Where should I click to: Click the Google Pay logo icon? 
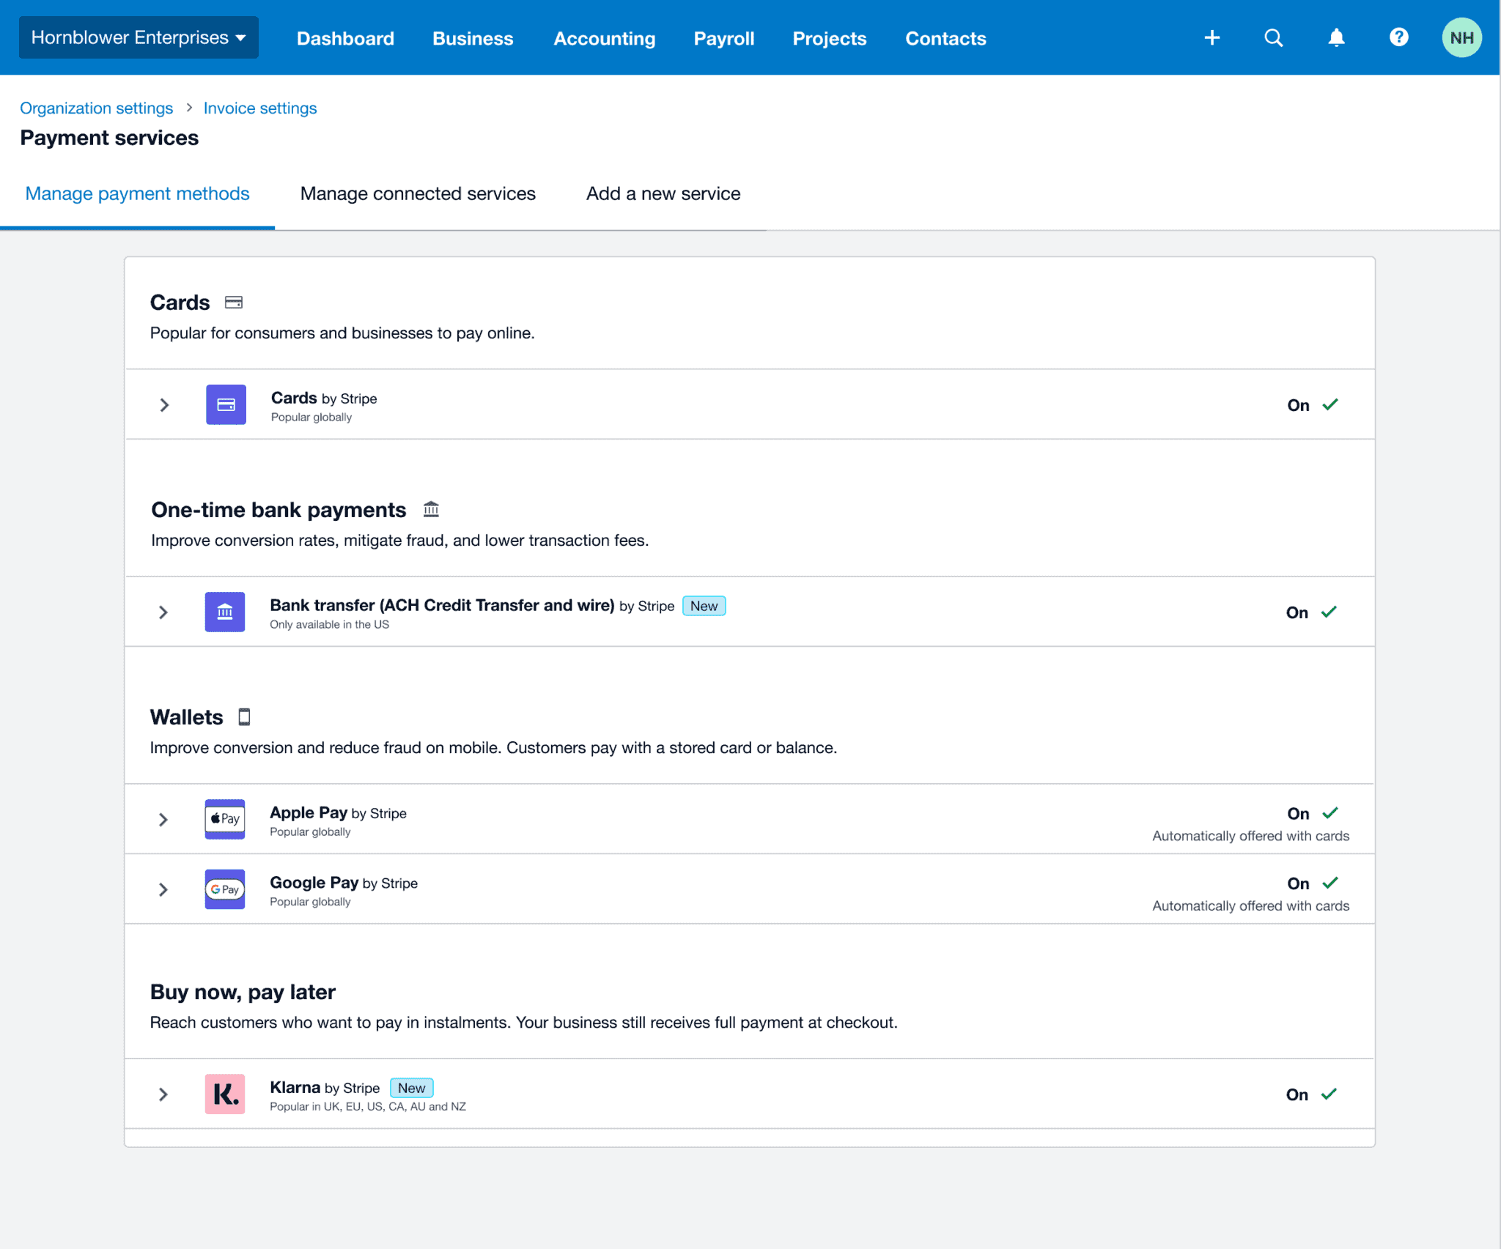pyautogui.click(x=224, y=889)
